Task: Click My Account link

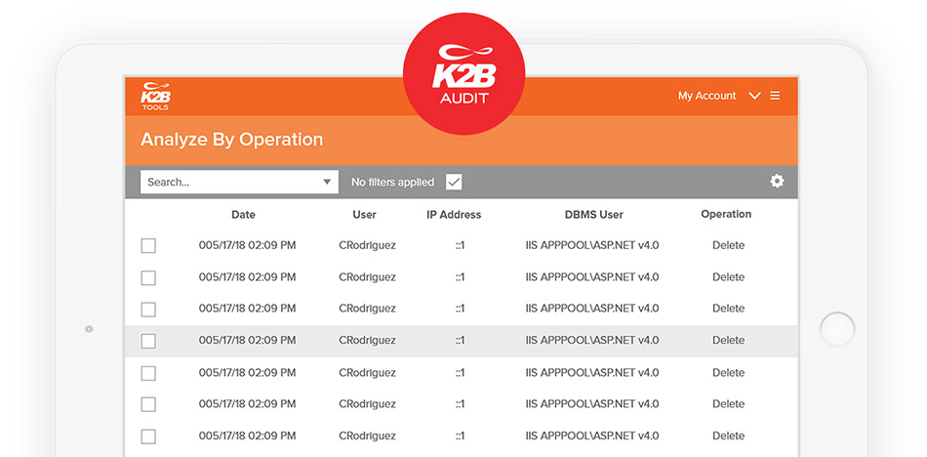Action: (706, 96)
